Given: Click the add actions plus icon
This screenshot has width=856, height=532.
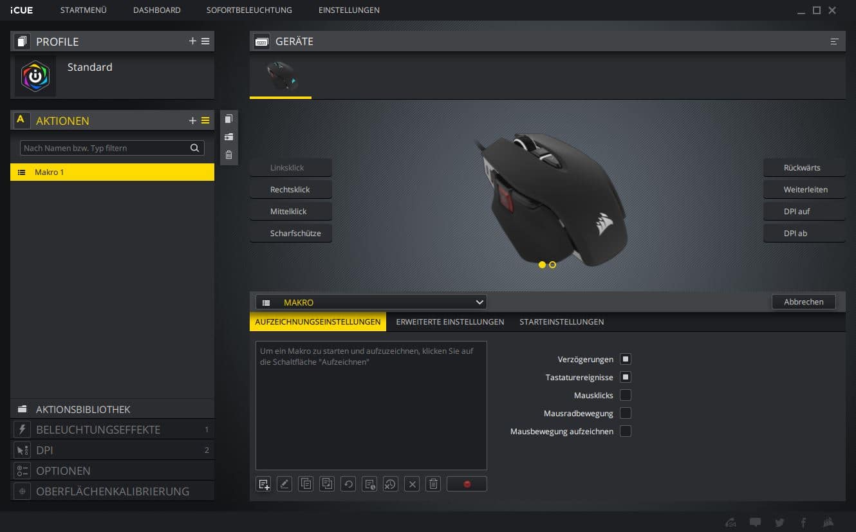Looking at the screenshot, I should pos(192,120).
